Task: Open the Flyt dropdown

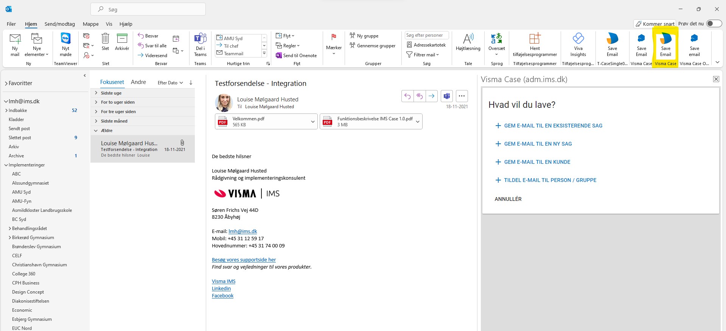Action: (x=285, y=36)
